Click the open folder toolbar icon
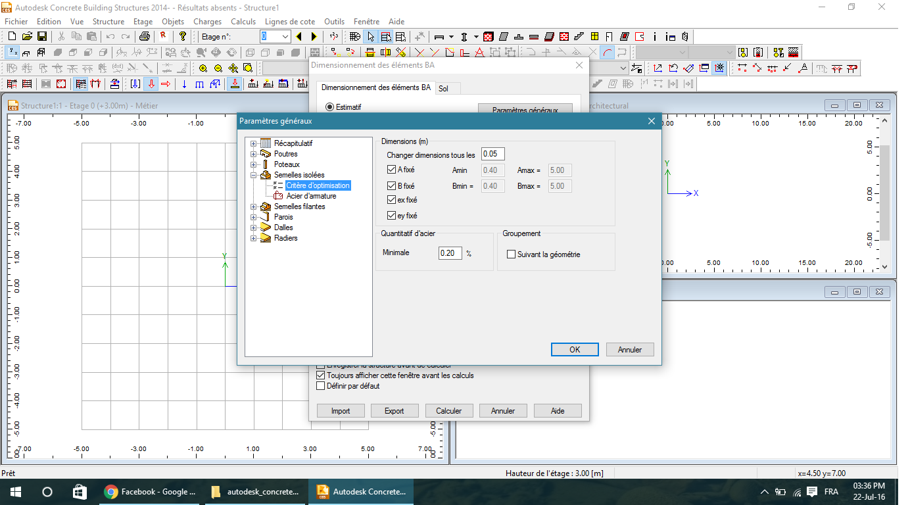Viewport: 910px width, 505px height. click(x=27, y=36)
